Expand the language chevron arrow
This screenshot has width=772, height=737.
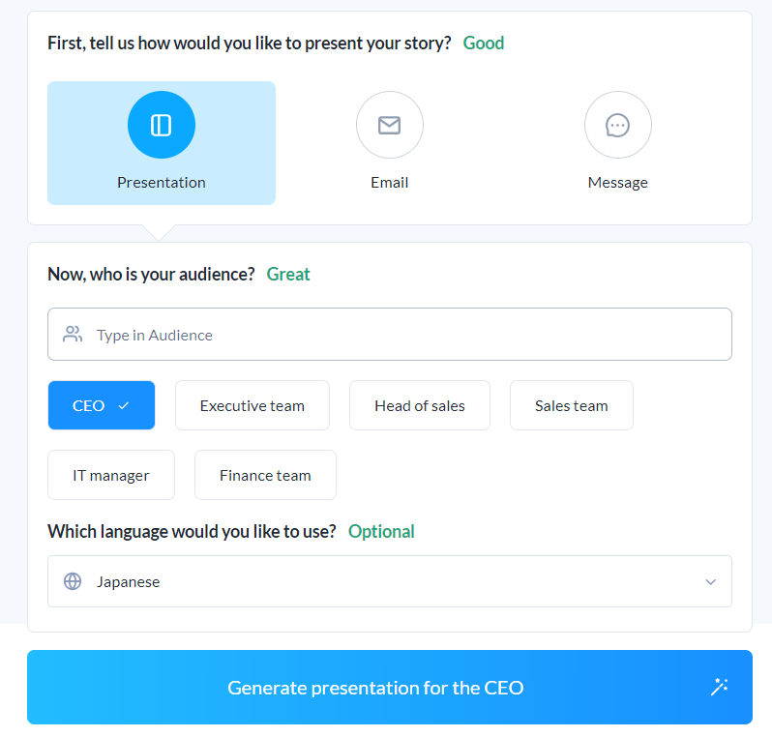[x=710, y=582]
